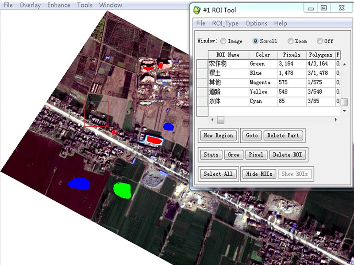Select the Image window radio button
354x265 pixels.
point(223,41)
